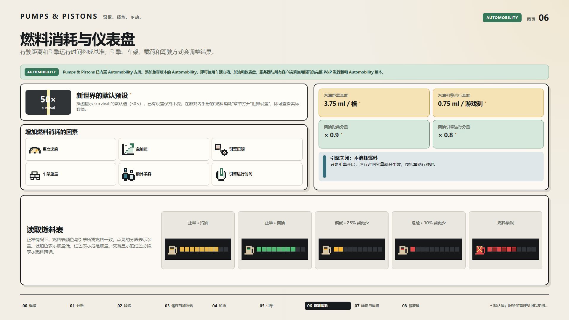Viewport: 569px width, 320px height.
Task: Click the 默认值；服务器管理员可以更改 footnote
Action: pos(519,306)
